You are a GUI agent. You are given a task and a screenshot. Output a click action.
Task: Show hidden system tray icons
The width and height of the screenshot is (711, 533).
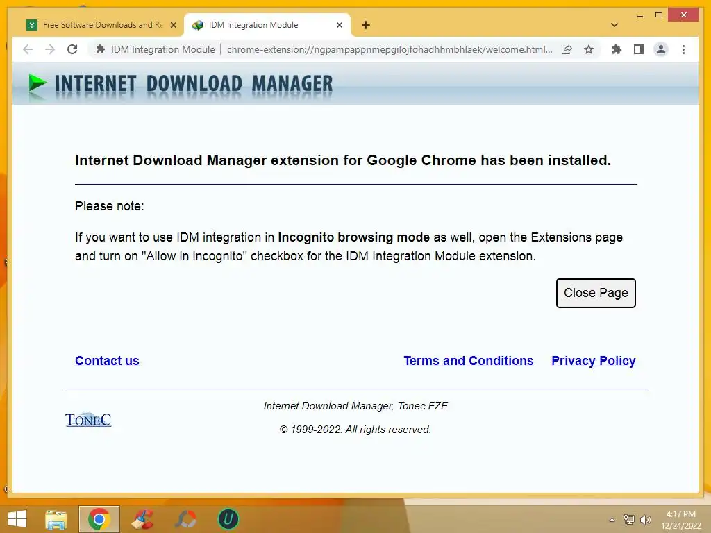(x=612, y=520)
